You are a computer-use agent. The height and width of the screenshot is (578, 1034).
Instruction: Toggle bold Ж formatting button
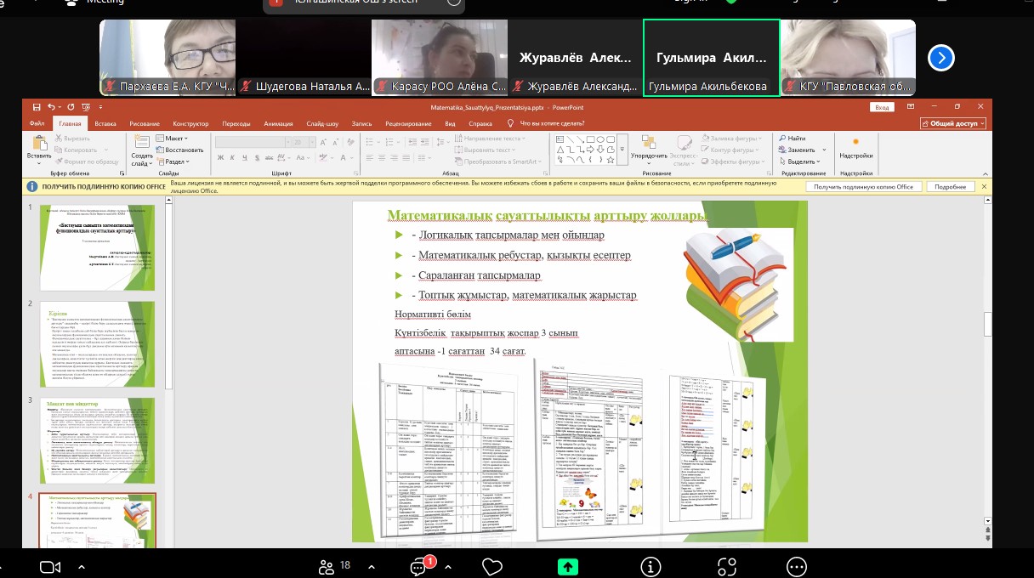click(220, 157)
